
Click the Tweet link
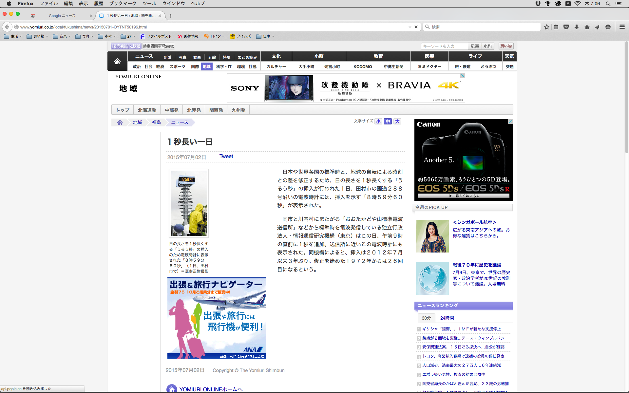[226, 157]
